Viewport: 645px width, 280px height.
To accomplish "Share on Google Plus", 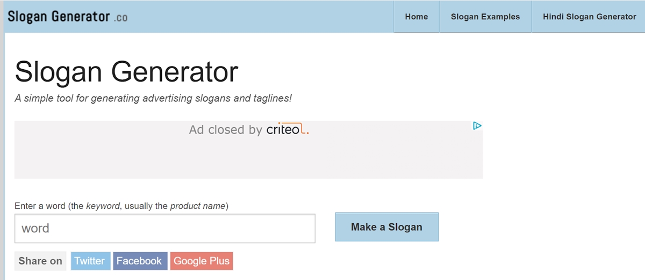I will tap(202, 261).
